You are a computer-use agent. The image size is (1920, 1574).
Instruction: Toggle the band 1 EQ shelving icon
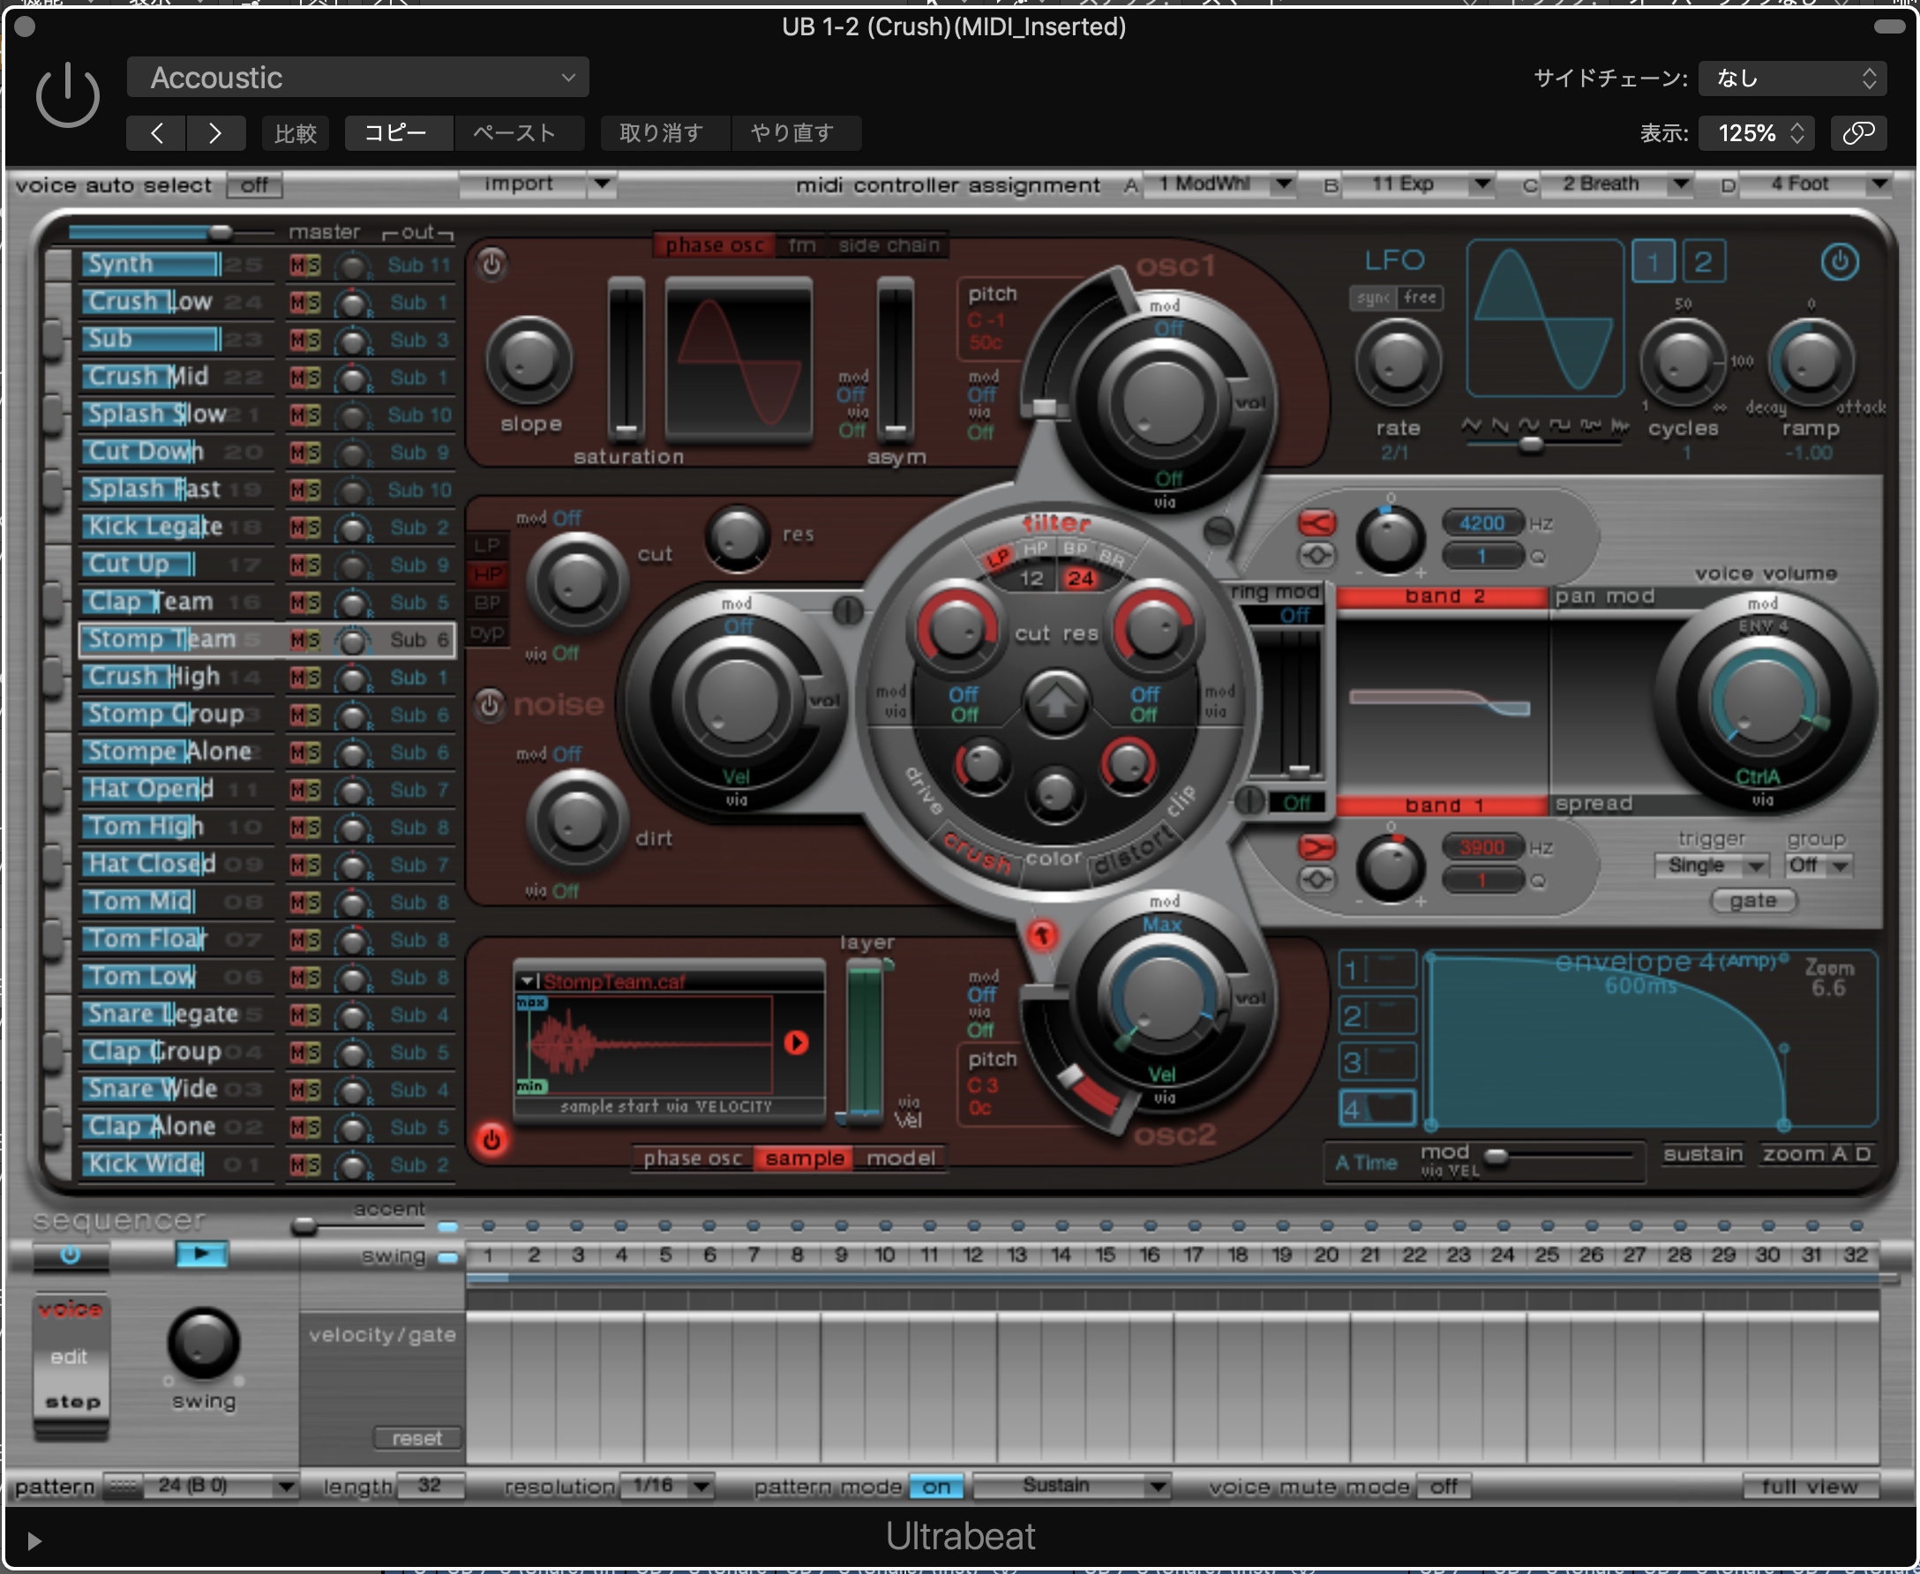pyautogui.click(x=1316, y=847)
